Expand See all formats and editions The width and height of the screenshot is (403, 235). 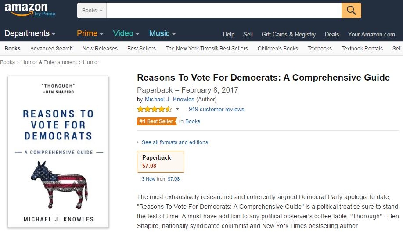click(174, 142)
